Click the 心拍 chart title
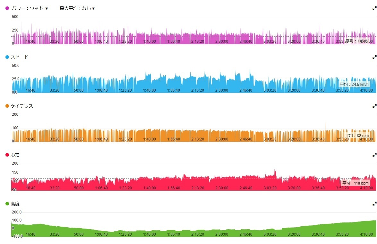Viewport: 377px width, 244px height. (15, 155)
